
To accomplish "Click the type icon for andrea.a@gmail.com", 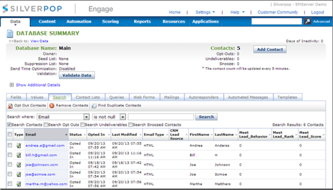I will click(x=18, y=145).
